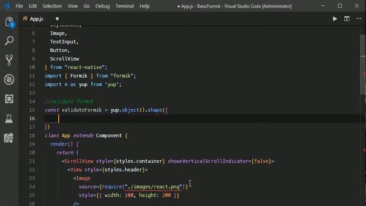
Task: Open the View menu
Action: click(x=73, y=6)
